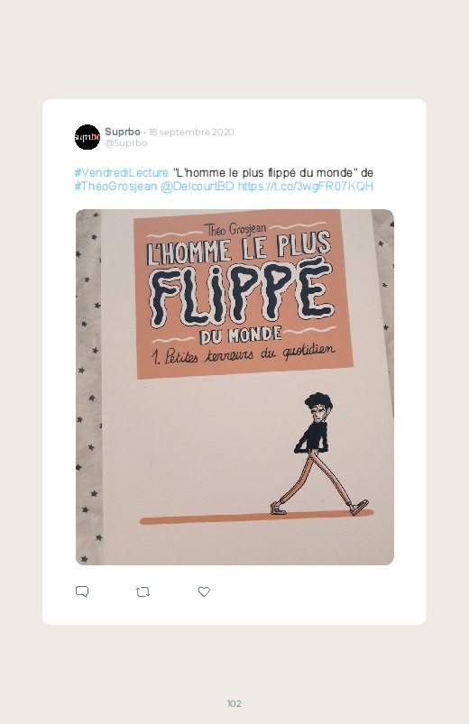
Task: Like the tweet with the heart icon
Action: 204,591
